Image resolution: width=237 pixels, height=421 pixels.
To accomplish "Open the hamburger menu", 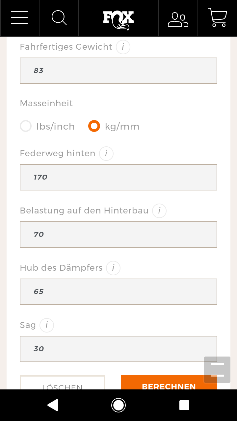I will (x=19, y=18).
